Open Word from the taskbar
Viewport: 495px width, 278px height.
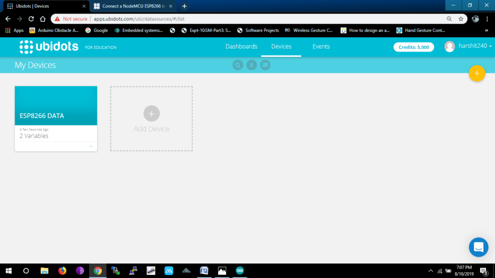(204, 271)
